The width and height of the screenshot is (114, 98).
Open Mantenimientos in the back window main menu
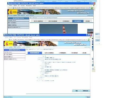point(18,27)
